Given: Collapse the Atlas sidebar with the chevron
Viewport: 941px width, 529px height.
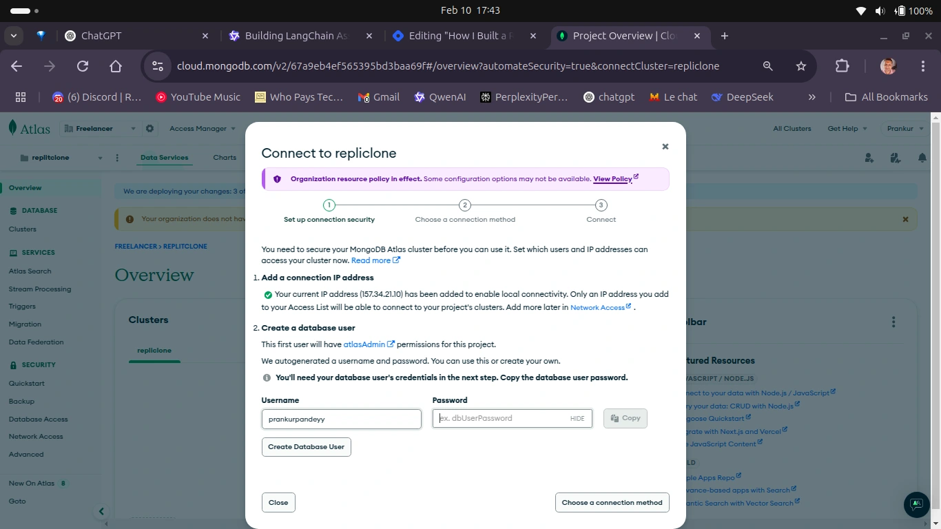Looking at the screenshot, I should pyautogui.click(x=101, y=511).
